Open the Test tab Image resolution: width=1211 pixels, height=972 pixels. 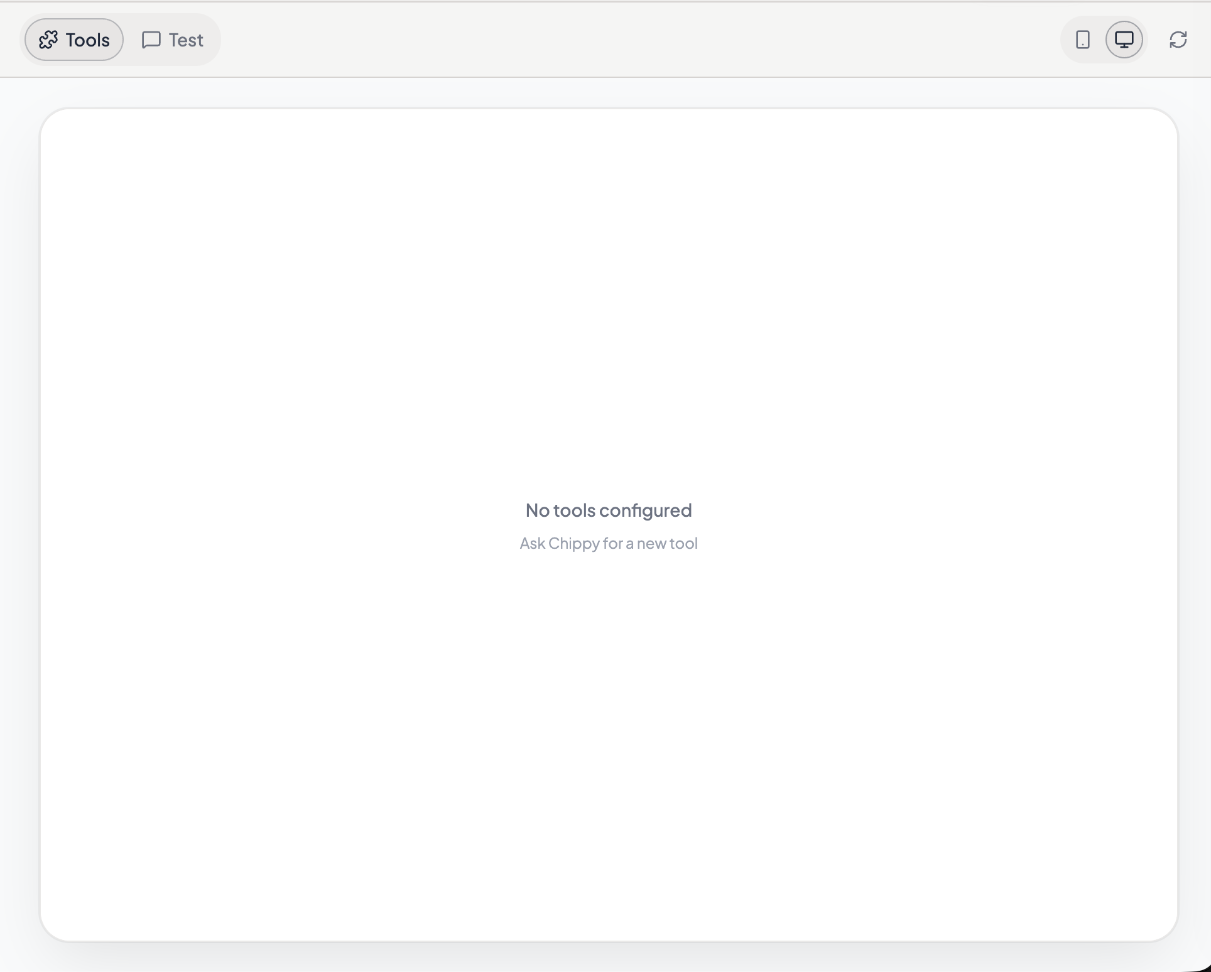click(173, 40)
